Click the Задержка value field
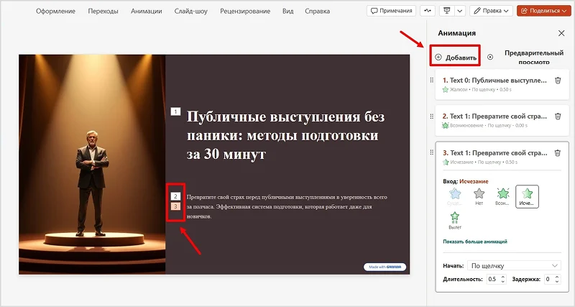The height and width of the screenshot is (307, 575). 548,279
